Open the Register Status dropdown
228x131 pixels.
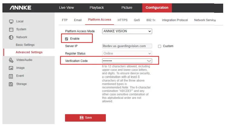(x=127, y=53)
